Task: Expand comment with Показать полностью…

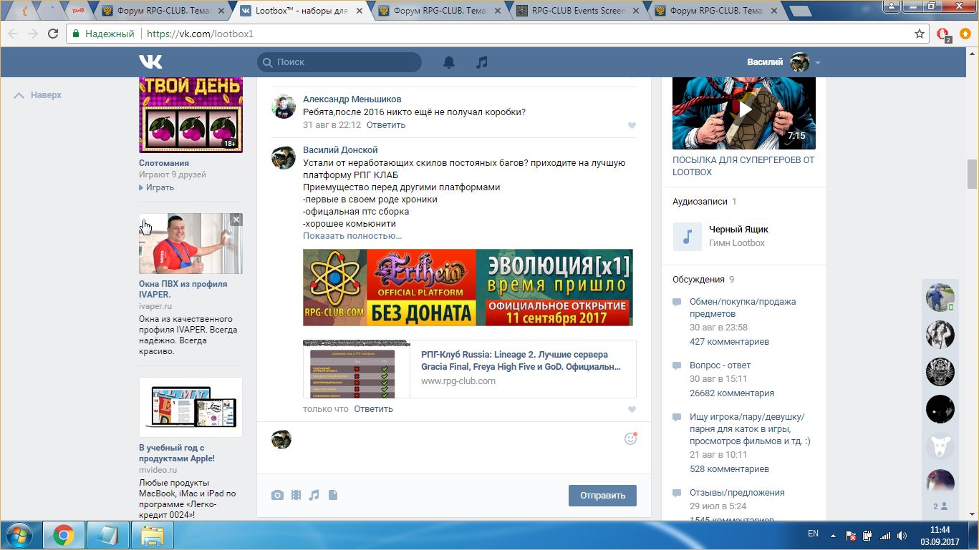Action: (x=352, y=236)
